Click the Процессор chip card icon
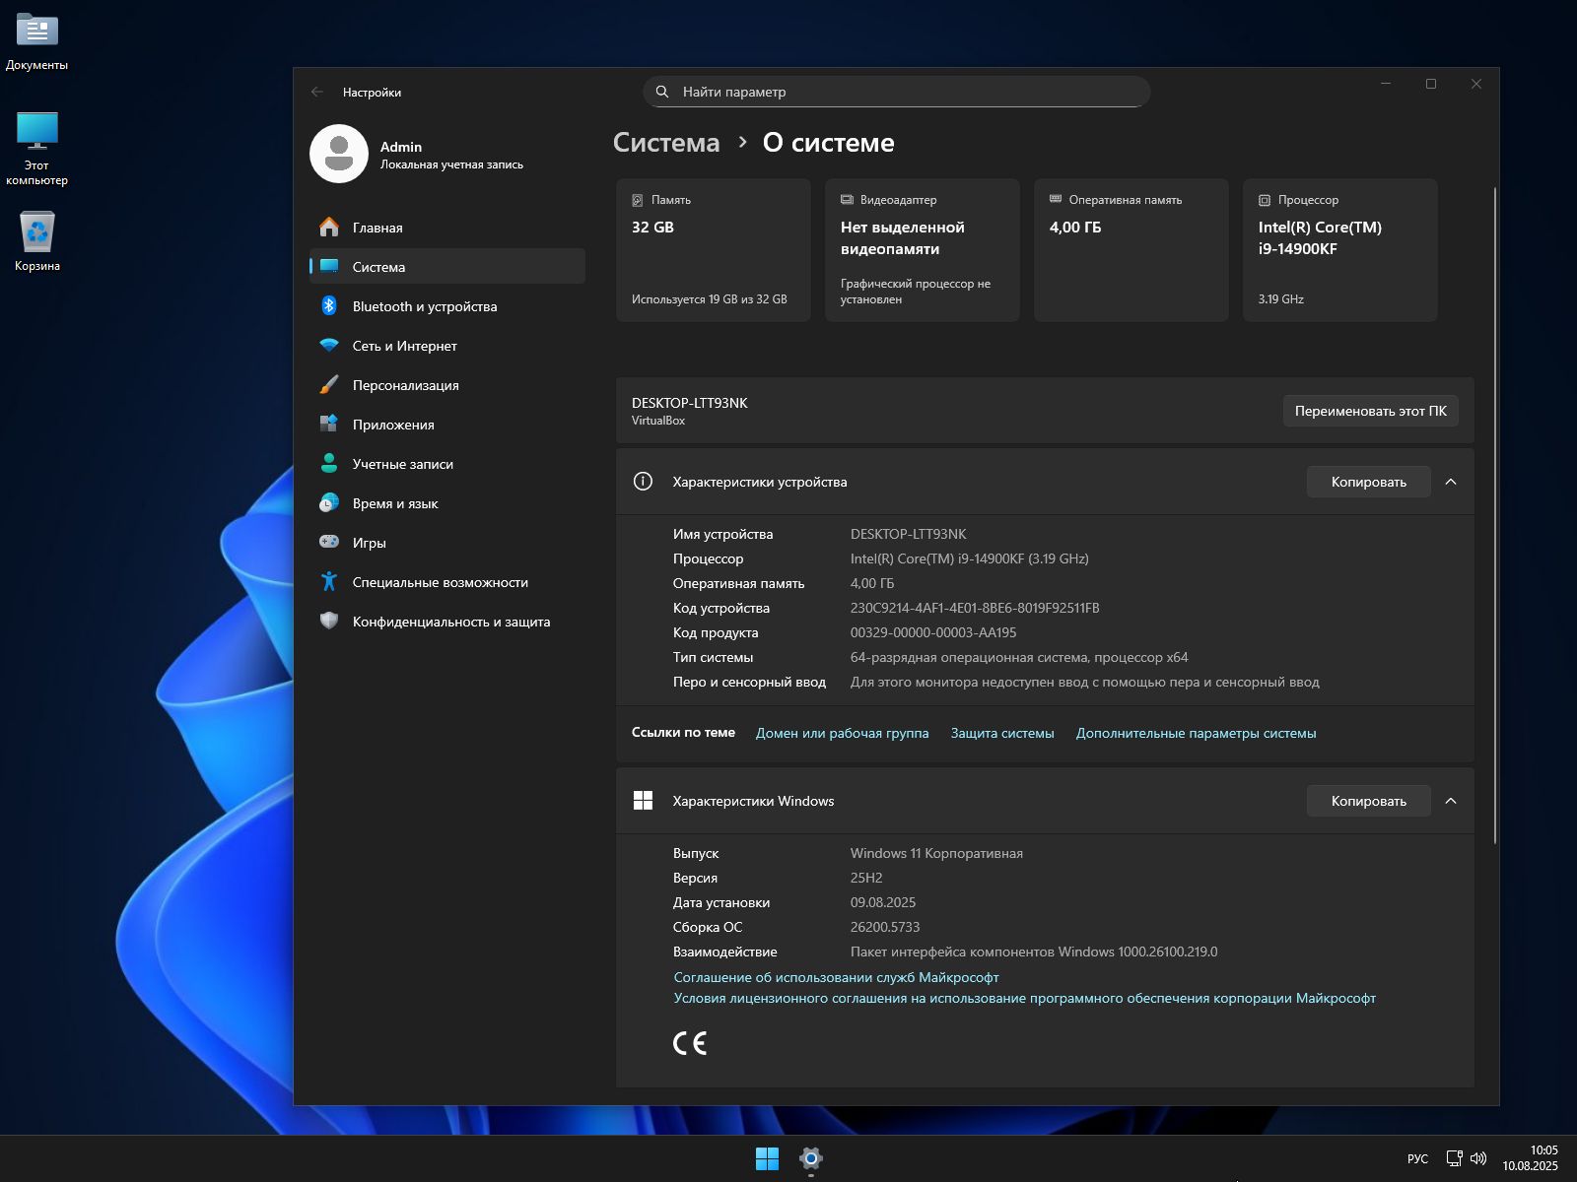Viewport: 1577px width, 1182px height. [1265, 200]
